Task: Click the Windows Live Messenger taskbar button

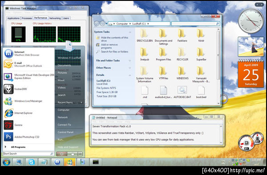Action: pyautogui.click(x=70, y=162)
